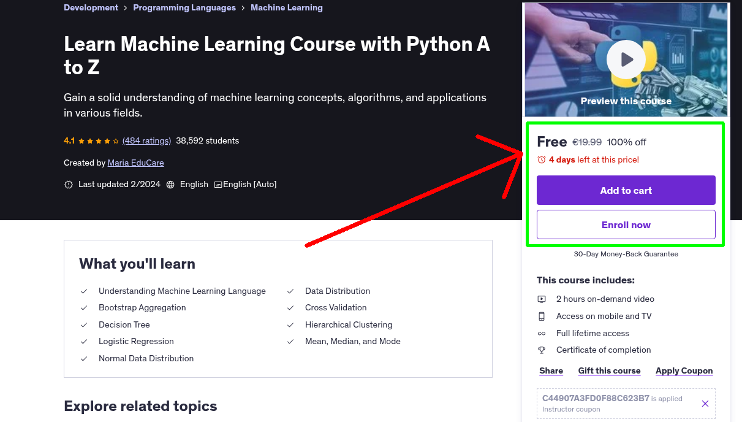This screenshot has width=742, height=422.
Task: Click the crossed-out €19.99 price
Action: pyautogui.click(x=587, y=142)
